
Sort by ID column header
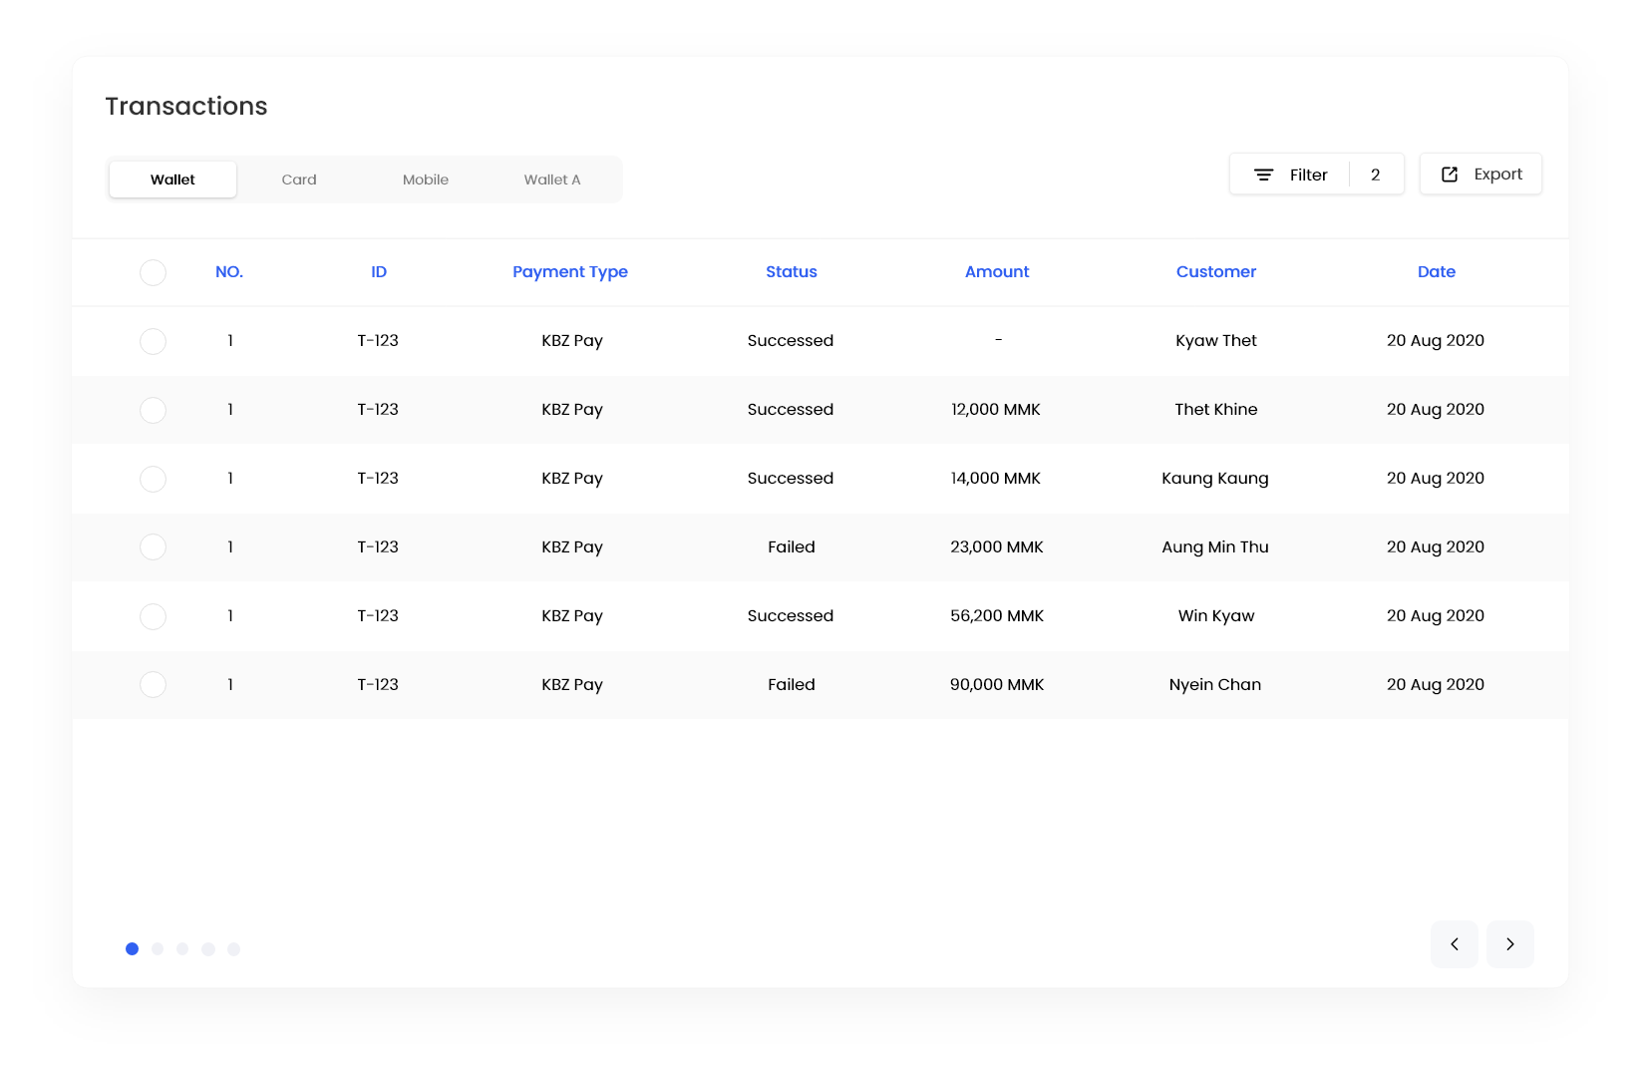point(379,271)
